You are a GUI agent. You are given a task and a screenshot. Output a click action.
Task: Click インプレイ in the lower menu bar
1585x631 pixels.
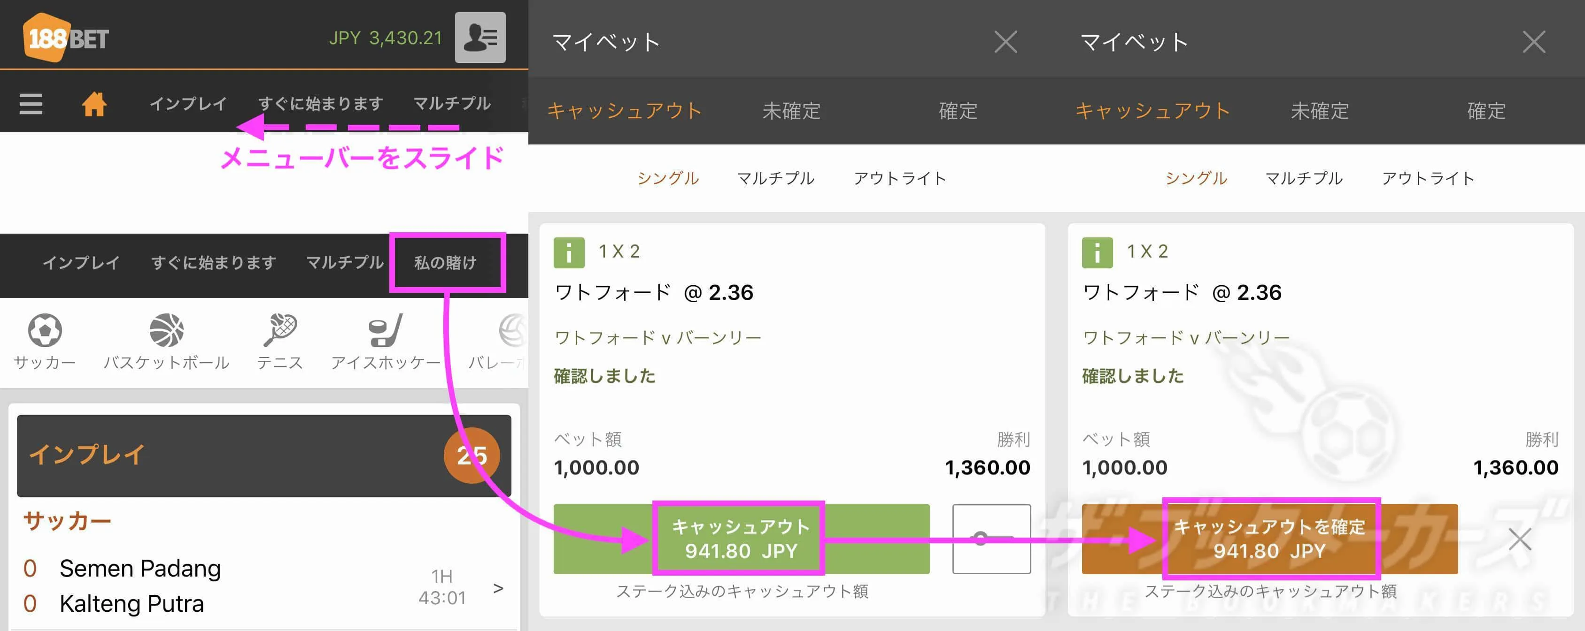point(81,262)
